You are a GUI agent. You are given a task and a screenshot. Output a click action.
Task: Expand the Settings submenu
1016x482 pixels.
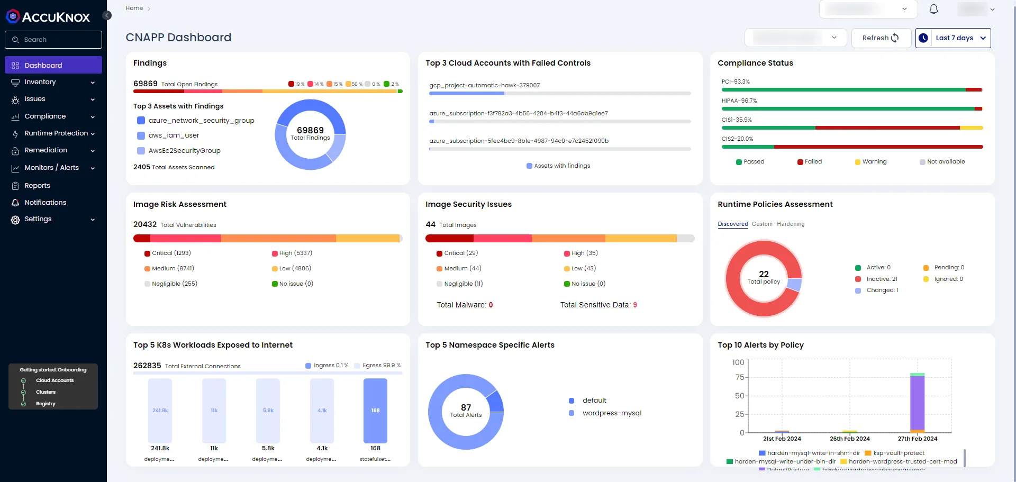click(93, 220)
